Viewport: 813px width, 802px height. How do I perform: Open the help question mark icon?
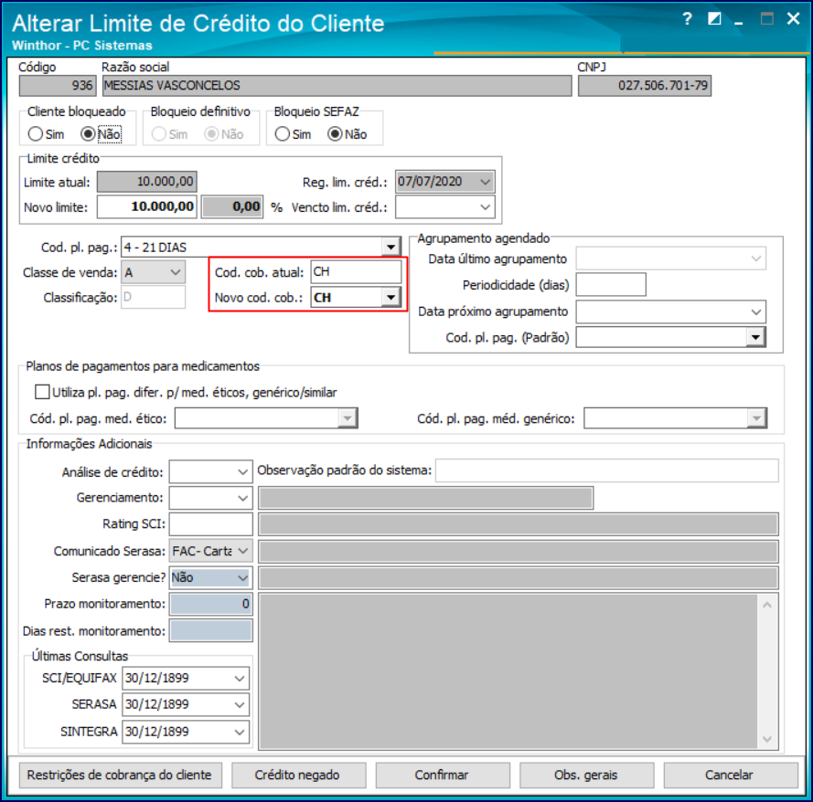coord(688,19)
